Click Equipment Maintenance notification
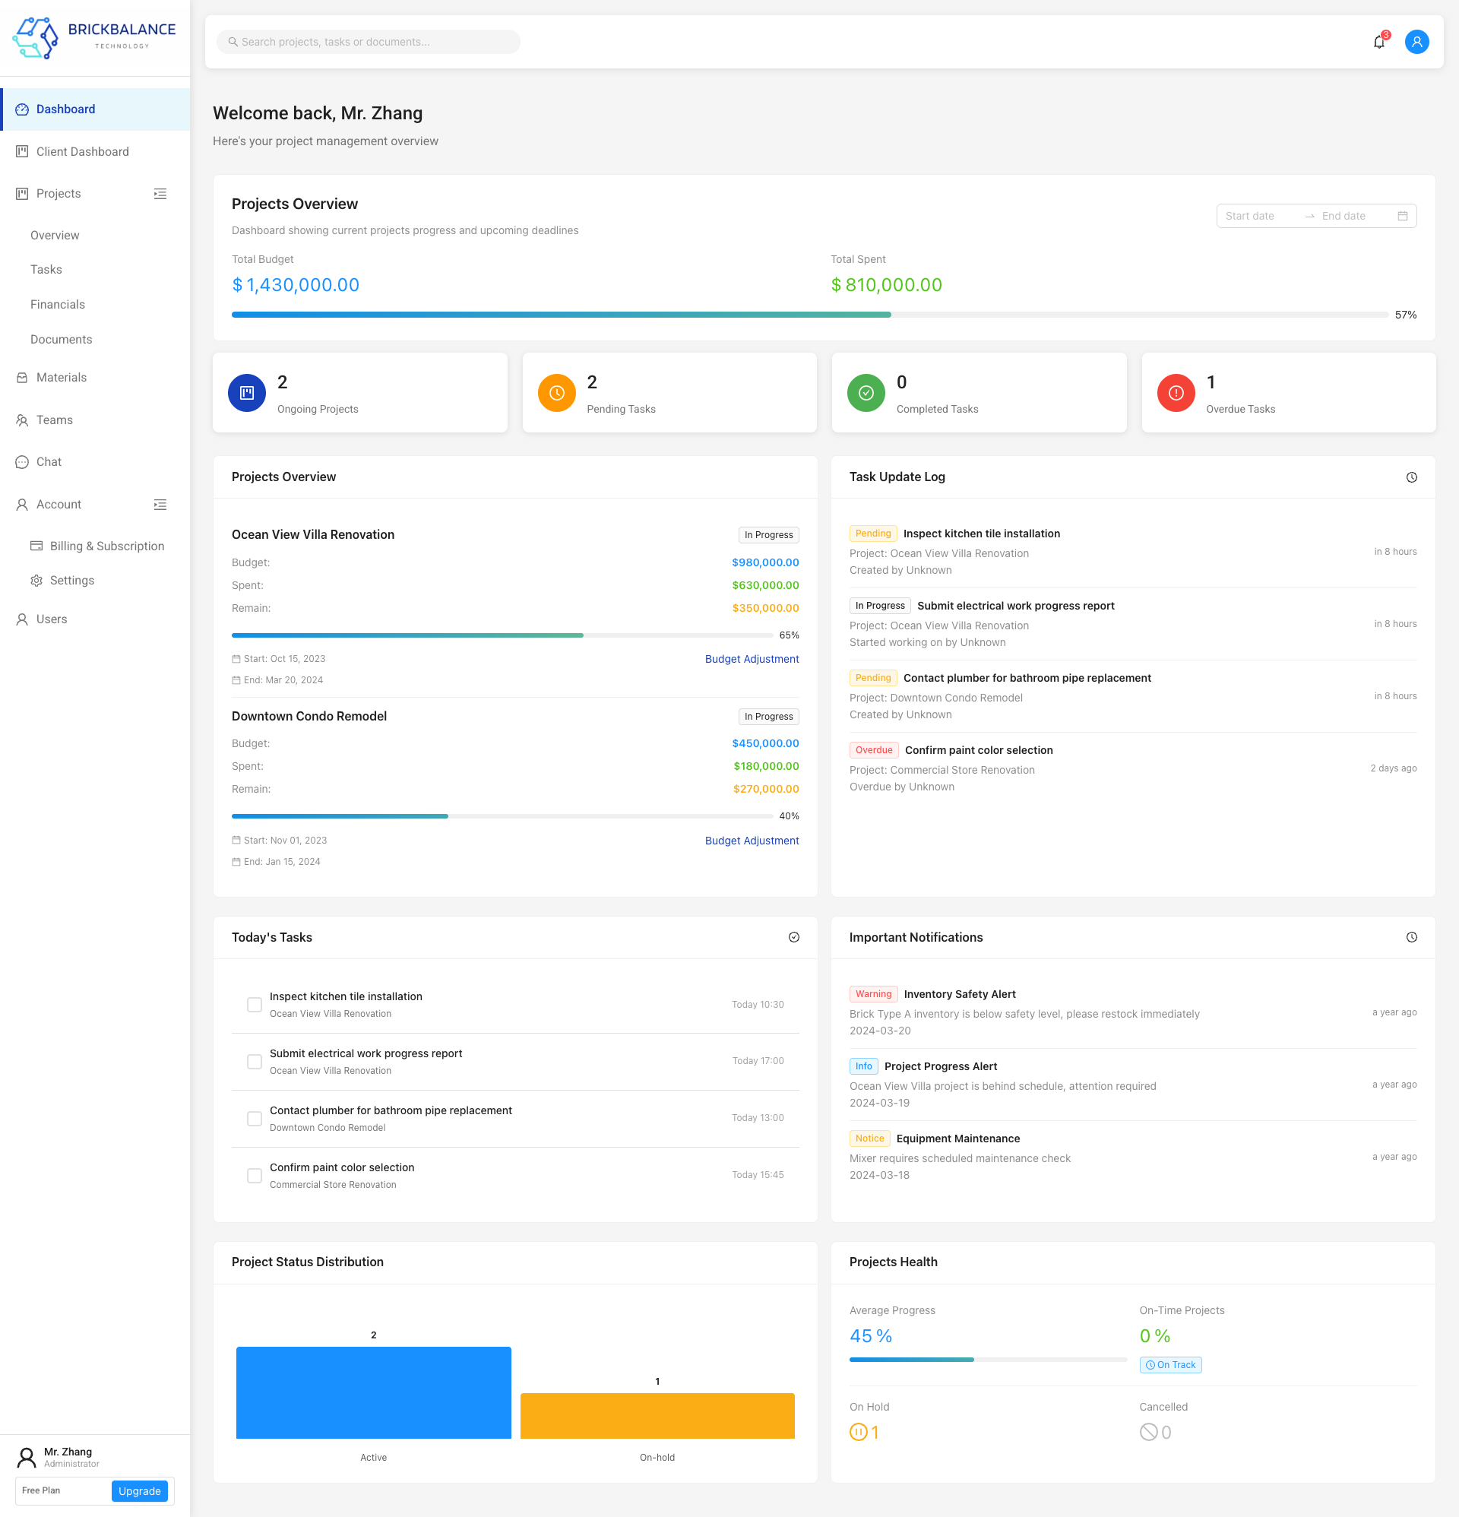Image resolution: width=1459 pixels, height=1517 pixels. tap(1133, 1156)
